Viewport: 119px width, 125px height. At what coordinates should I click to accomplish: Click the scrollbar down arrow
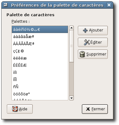tap(71, 98)
